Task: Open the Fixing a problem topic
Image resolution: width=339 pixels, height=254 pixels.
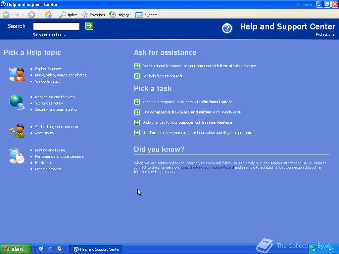Action: coord(48,169)
